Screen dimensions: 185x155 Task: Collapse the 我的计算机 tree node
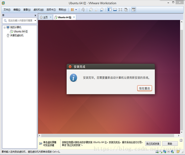pos(4,27)
